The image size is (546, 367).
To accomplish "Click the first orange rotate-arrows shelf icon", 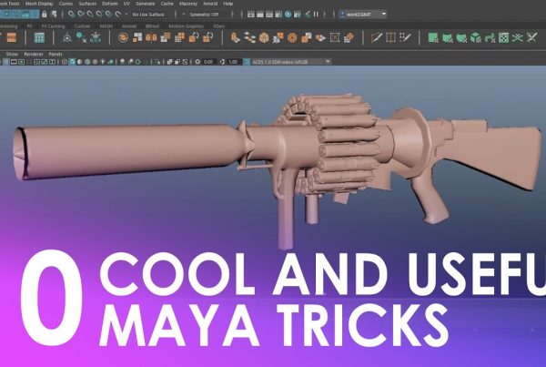I will tap(194, 37).
